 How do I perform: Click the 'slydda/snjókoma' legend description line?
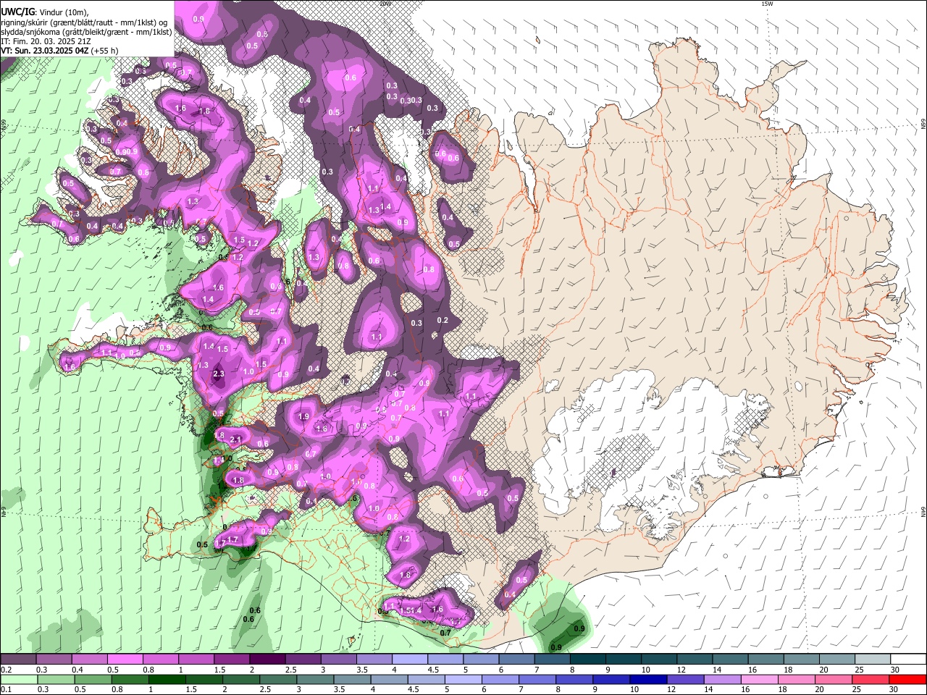pos(86,32)
